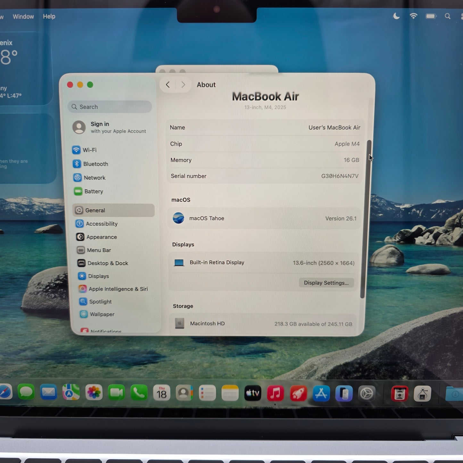The height and width of the screenshot is (463, 463).
Task: Select the Menu Bar settings item
Action: (x=98, y=250)
